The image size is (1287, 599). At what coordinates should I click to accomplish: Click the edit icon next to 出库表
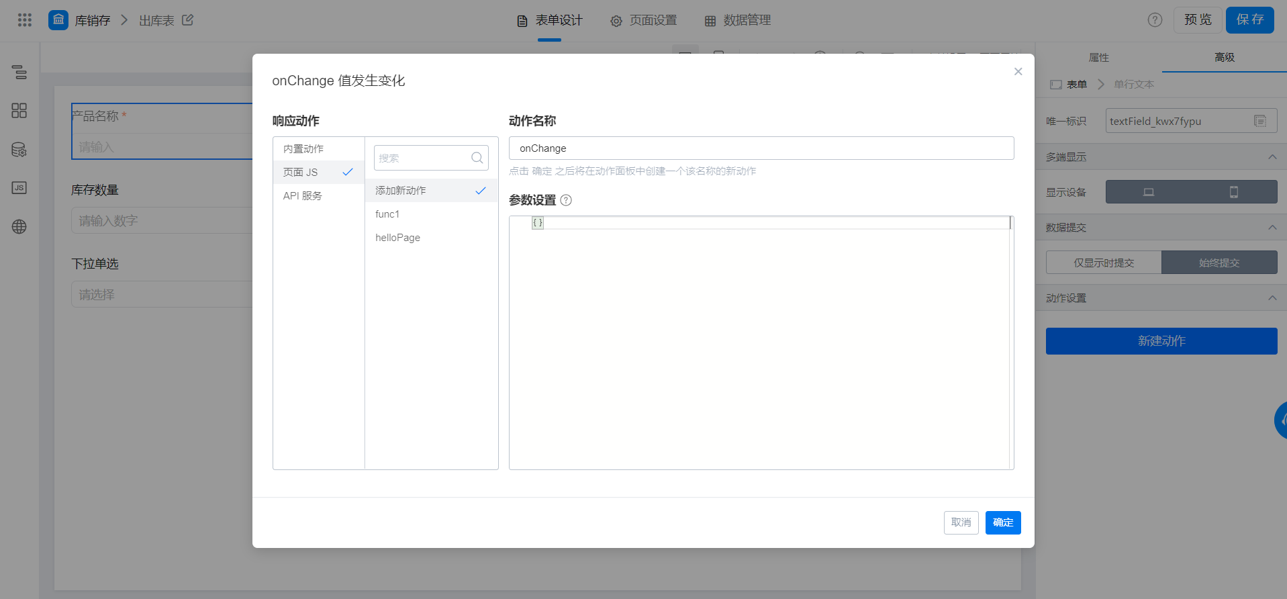(x=188, y=20)
